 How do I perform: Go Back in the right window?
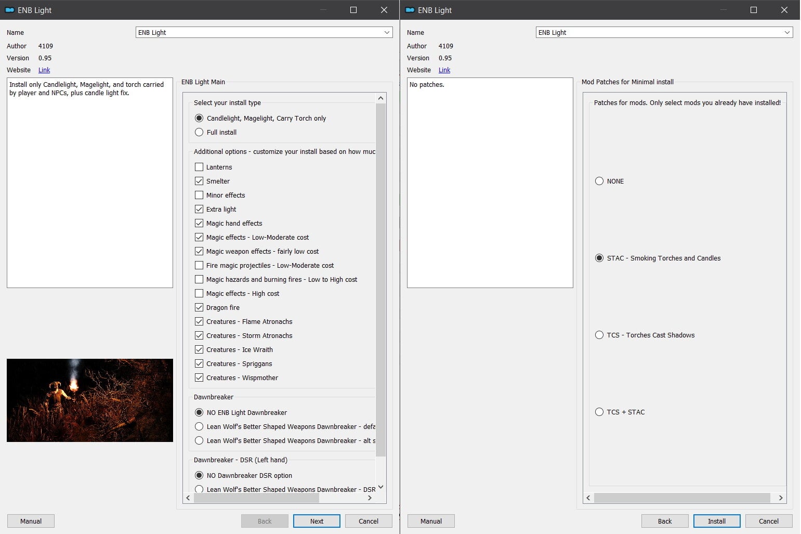(665, 521)
